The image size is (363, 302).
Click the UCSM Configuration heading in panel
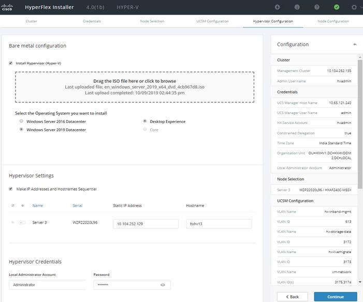(295, 201)
